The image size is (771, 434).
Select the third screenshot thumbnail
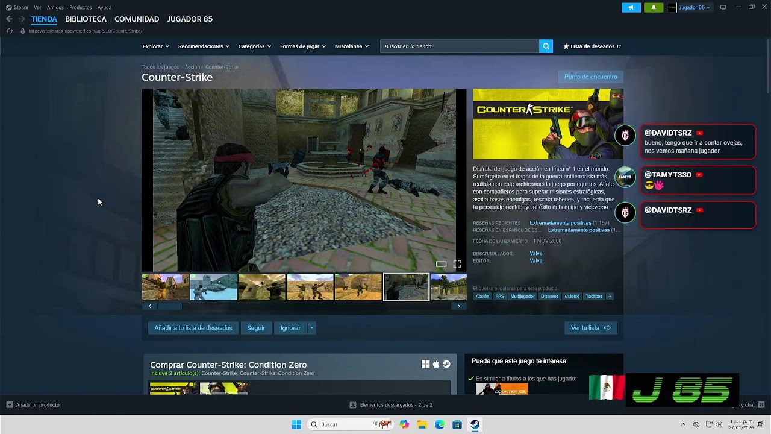(x=262, y=287)
